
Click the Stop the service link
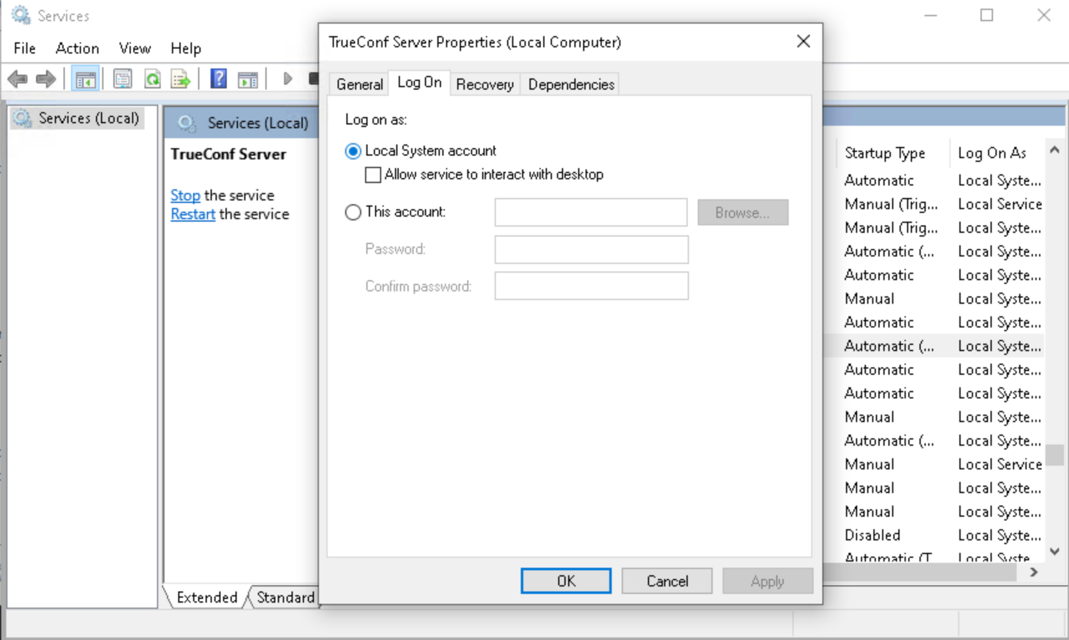click(x=185, y=195)
